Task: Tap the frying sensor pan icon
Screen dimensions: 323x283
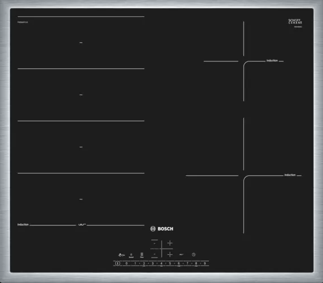Action: pyautogui.click(x=181, y=255)
